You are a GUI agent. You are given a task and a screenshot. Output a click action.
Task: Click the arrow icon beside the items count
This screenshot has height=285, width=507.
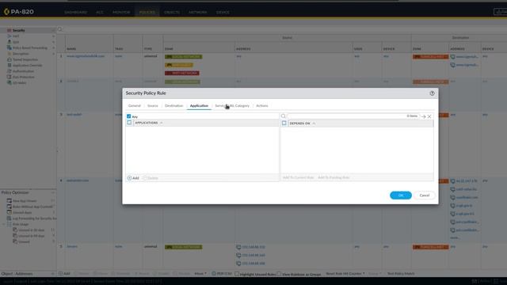423,116
